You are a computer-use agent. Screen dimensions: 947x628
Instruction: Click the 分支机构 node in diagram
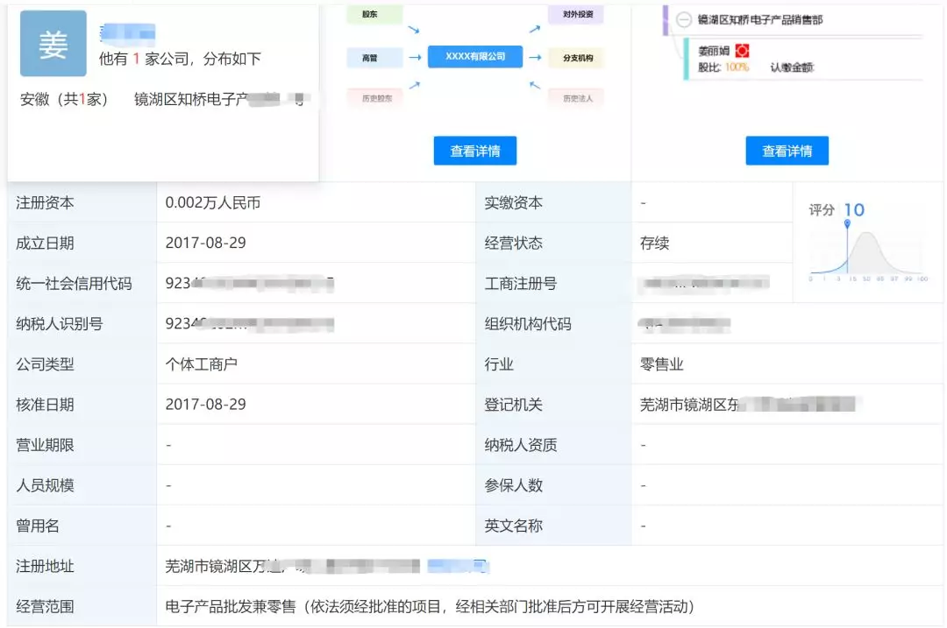click(x=576, y=58)
